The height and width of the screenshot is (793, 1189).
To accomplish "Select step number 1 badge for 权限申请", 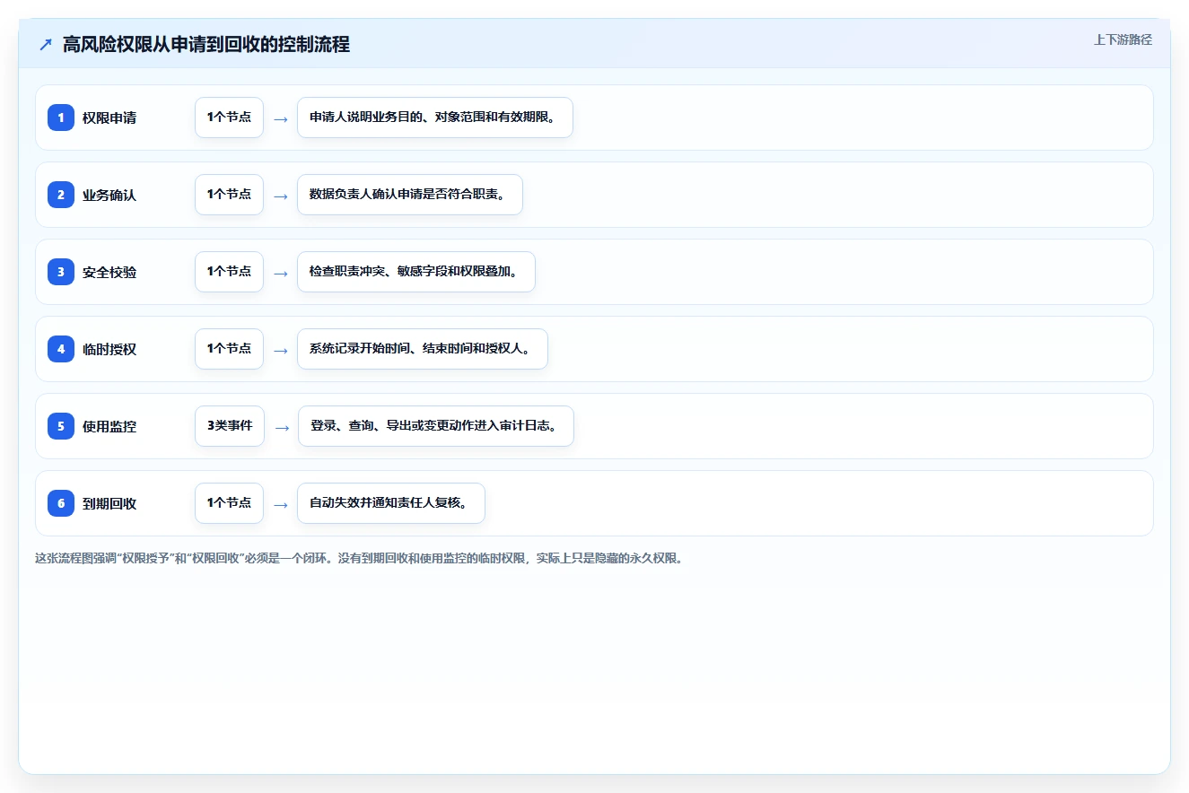I will point(61,118).
